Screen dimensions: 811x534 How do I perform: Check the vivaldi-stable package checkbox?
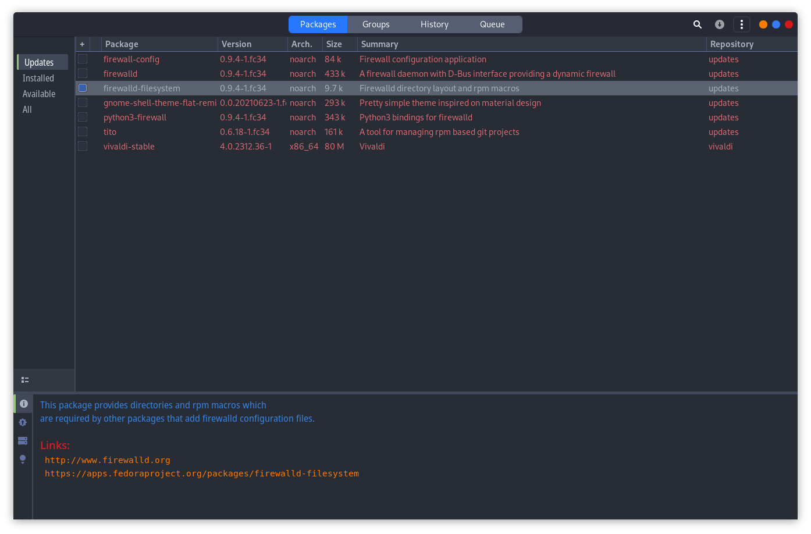click(x=83, y=146)
